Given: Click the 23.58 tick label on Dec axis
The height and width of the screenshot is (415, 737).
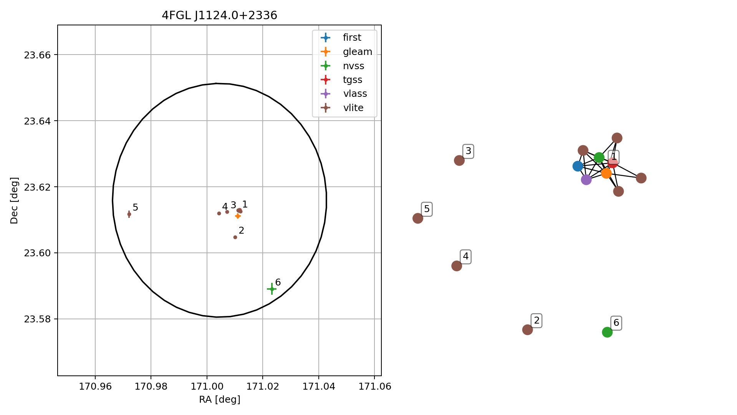Looking at the screenshot, I should tap(37, 319).
